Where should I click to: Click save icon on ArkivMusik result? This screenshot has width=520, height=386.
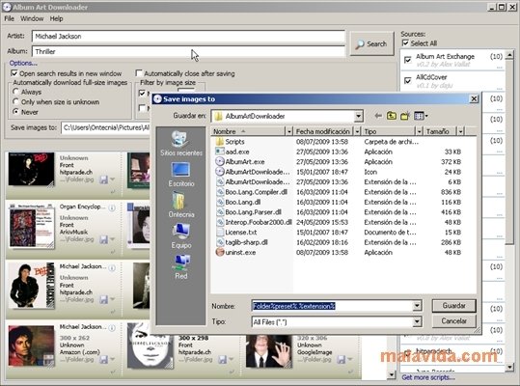coord(104,239)
